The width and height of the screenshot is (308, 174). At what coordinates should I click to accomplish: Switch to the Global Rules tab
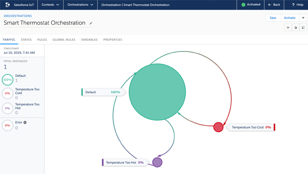click(64, 39)
